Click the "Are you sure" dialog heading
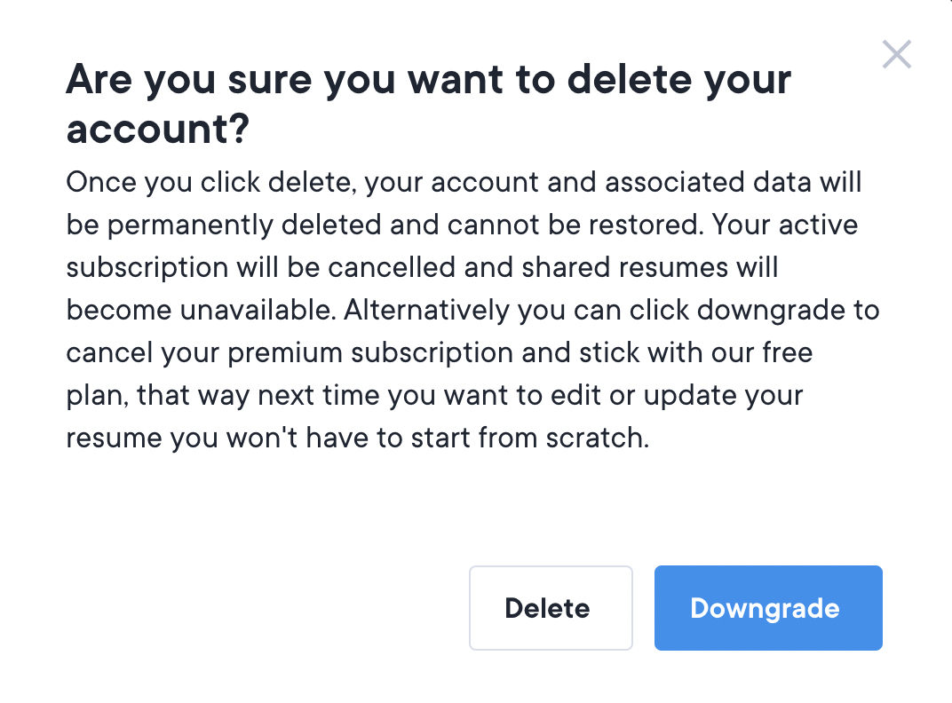 (x=428, y=81)
